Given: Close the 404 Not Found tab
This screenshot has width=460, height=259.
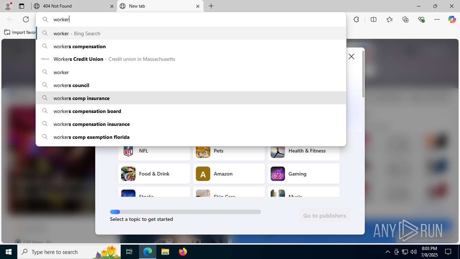Looking at the screenshot, I should point(112,6).
